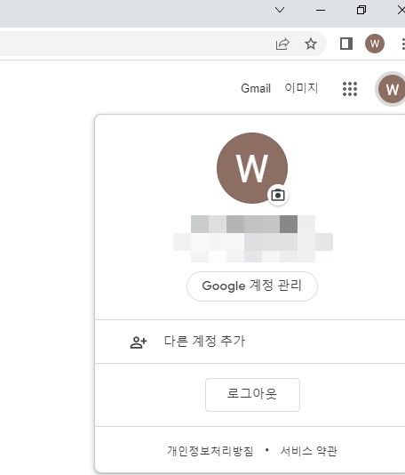Viewport: 405px width, 475px height.
Task: Open the Chrome profile avatar in toolbar
Action: [375, 44]
